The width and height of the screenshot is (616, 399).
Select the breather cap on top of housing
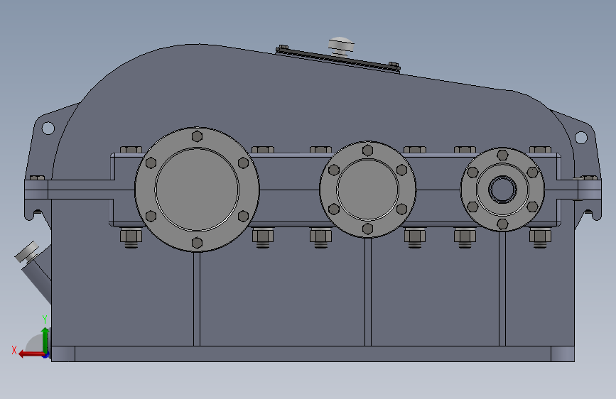341,46
